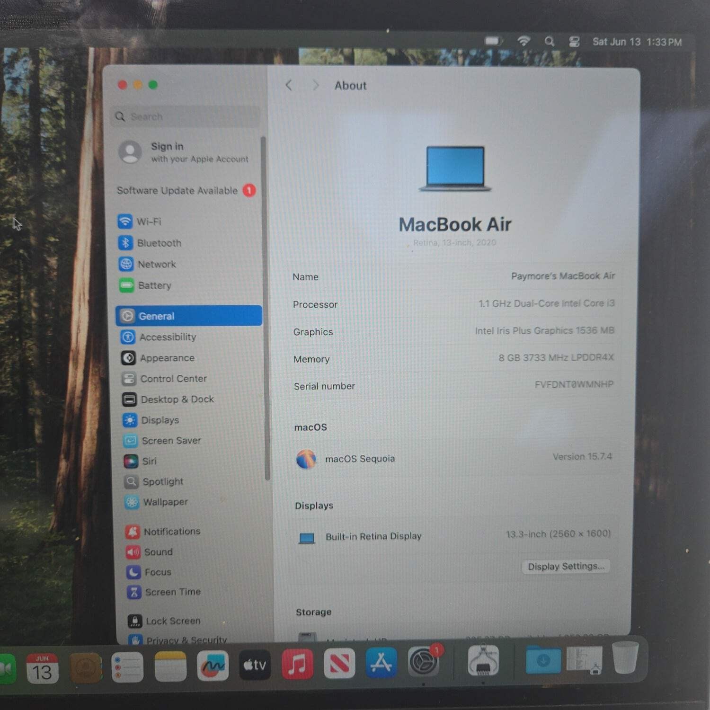Open System Information chip icon in Dock
The image size is (710, 710).
[483, 659]
